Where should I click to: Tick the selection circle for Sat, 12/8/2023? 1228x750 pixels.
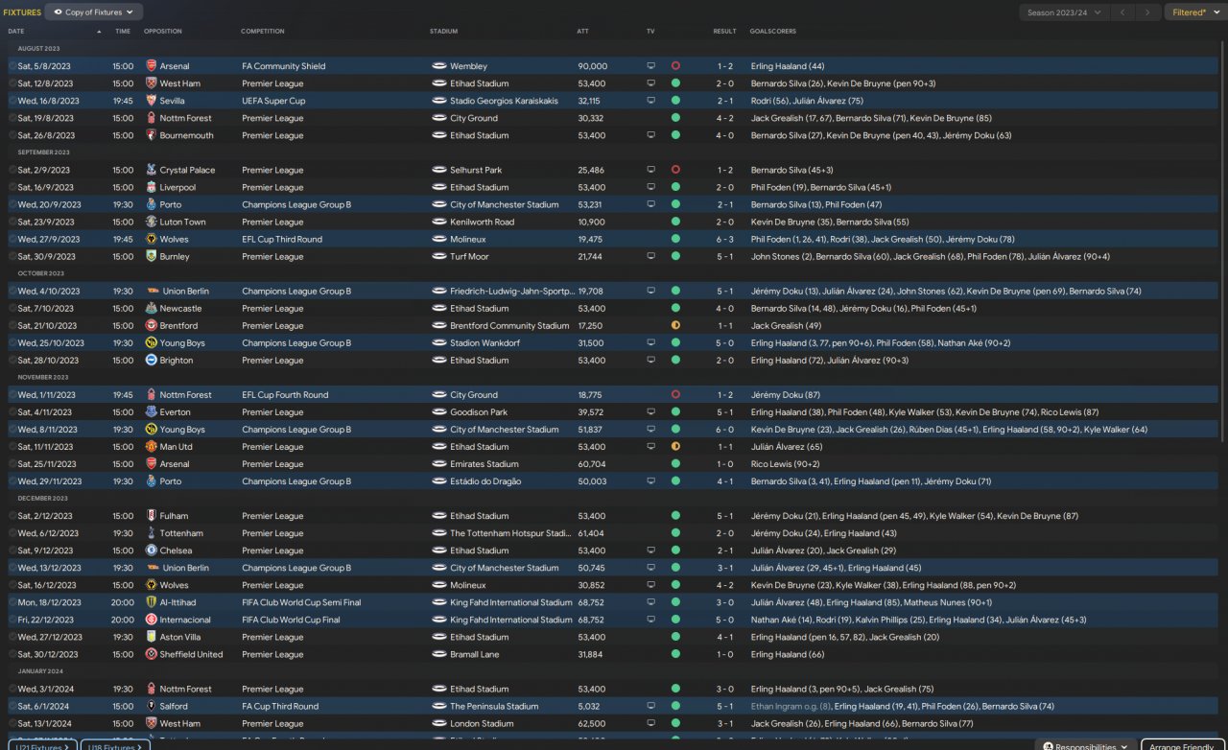click(12, 83)
